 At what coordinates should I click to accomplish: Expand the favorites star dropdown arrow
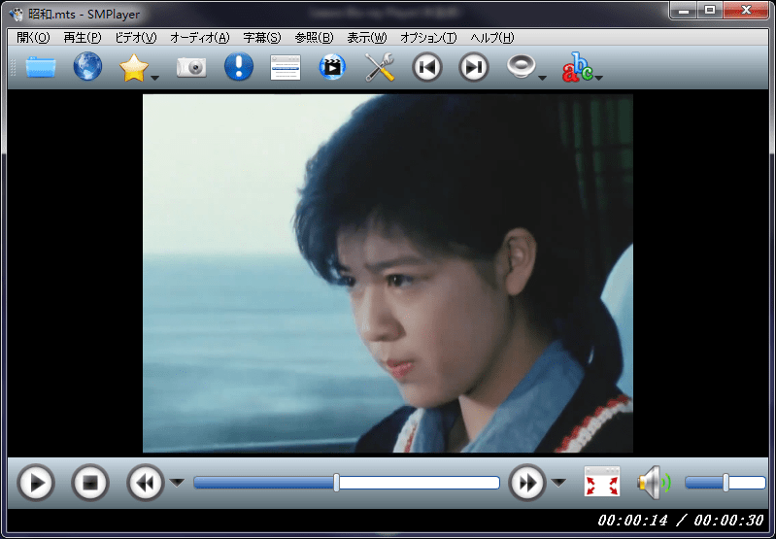point(154,78)
